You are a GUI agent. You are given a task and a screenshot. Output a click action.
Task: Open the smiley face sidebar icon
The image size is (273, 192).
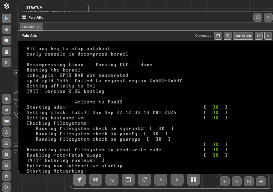(7, 40)
